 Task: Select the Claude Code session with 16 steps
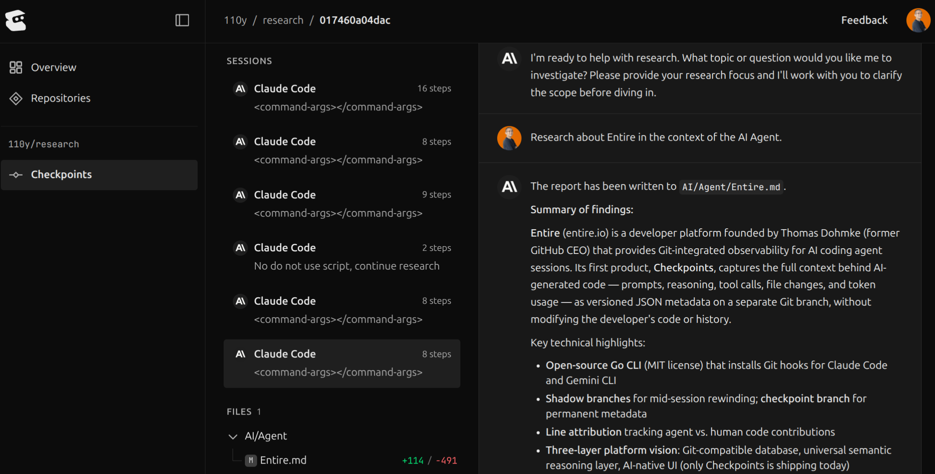tap(342, 98)
